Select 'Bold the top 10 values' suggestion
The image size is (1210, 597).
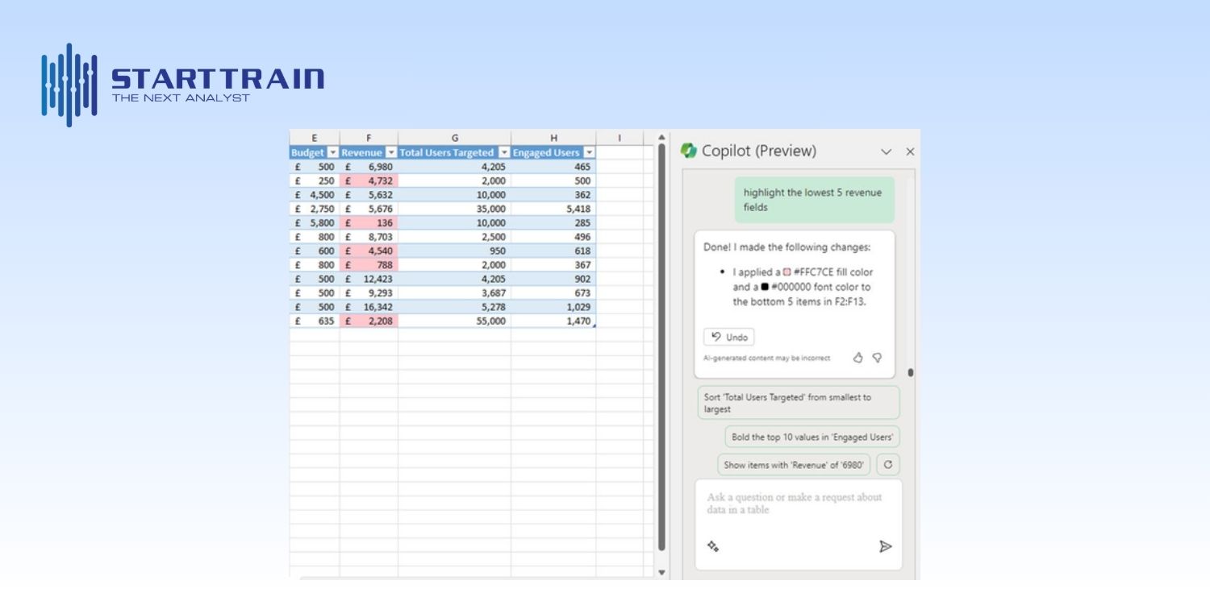(812, 437)
